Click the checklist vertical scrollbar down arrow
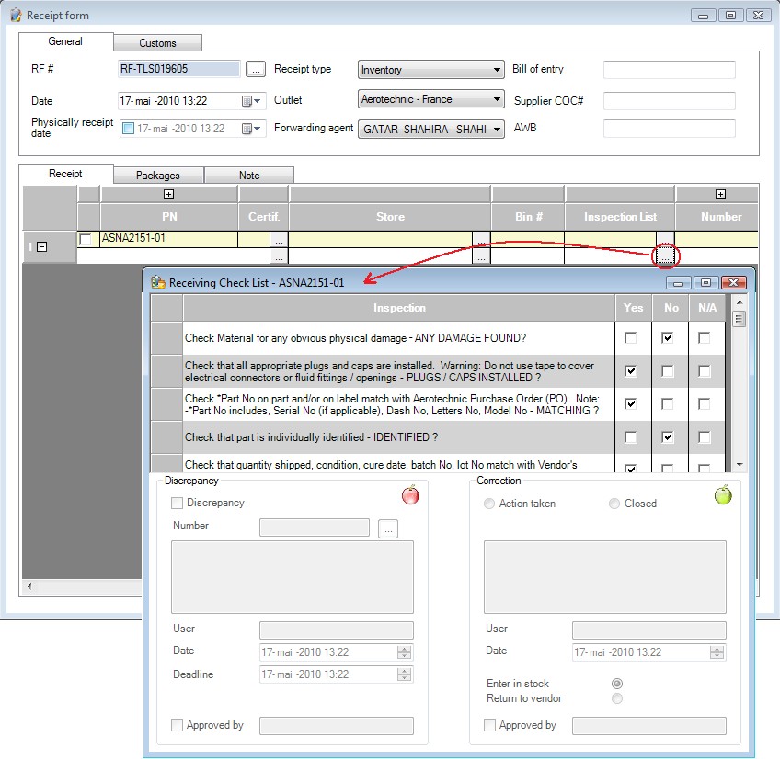The image size is (780, 759). [x=739, y=465]
